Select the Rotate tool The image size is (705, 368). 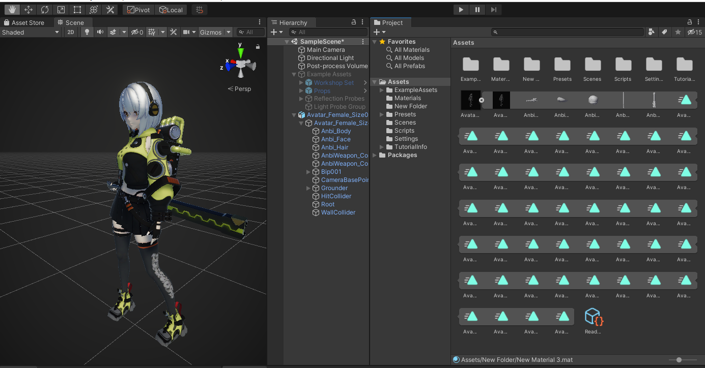tap(44, 10)
